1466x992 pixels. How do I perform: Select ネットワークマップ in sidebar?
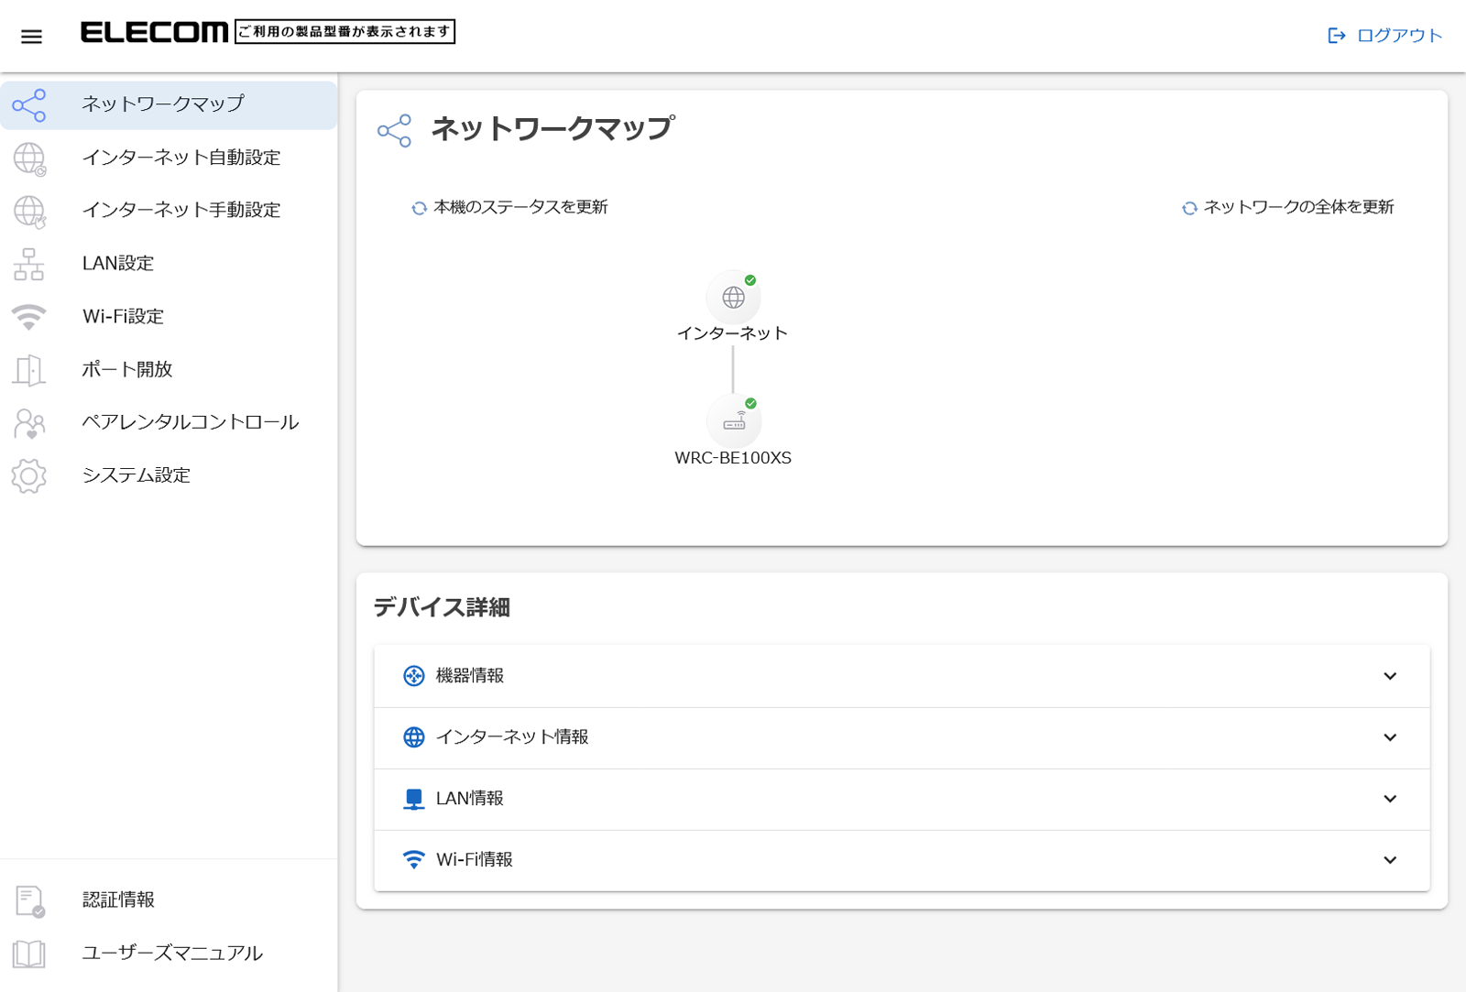163,104
